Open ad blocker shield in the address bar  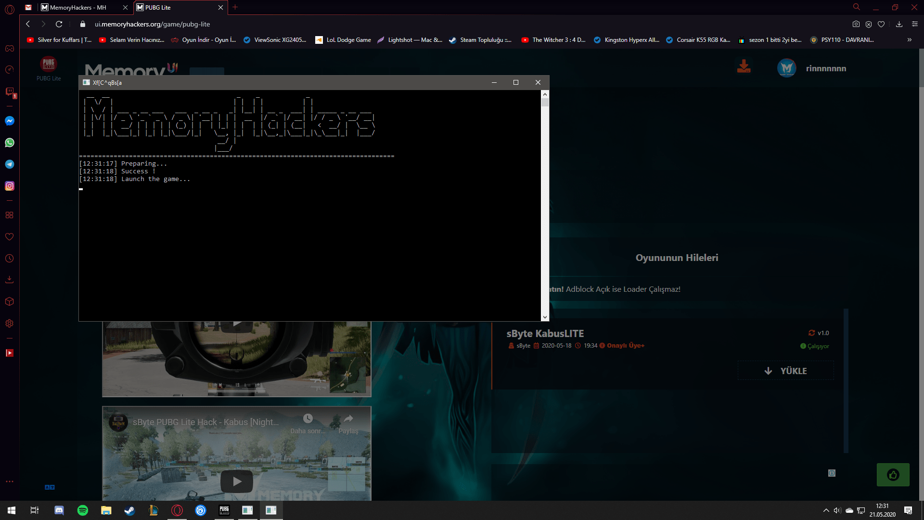(869, 24)
